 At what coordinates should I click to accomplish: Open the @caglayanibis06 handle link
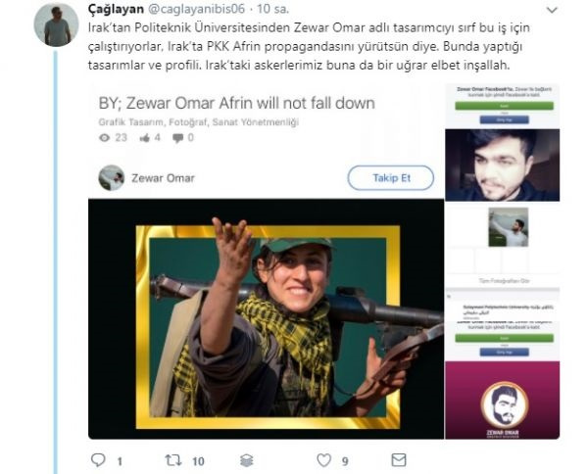point(197,9)
